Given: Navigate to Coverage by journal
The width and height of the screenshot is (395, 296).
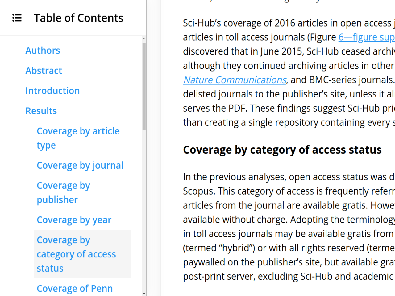Looking at the screenshot, I should 80,166.
